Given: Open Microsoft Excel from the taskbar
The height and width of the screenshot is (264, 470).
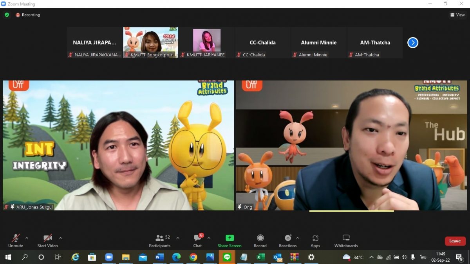Looking at the screenshot, I should 260,257.
